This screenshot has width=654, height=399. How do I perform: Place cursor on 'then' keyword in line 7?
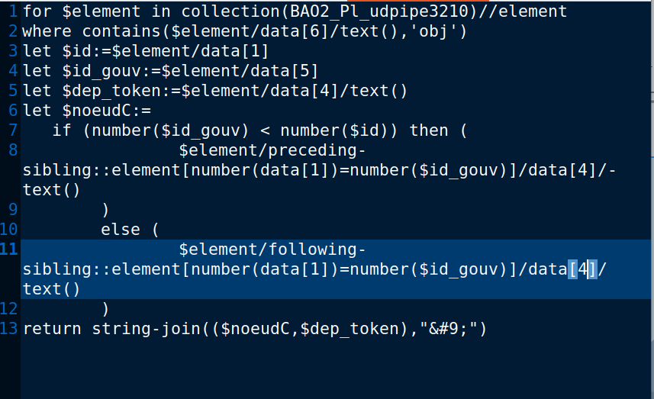click(x=429, y=130)
